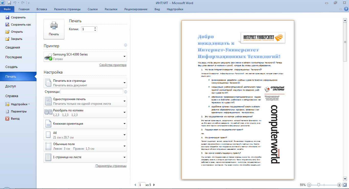This screenshot has width=349, height=189.
Task: Switch to the Ссылки tab
Action: (x=92, y=9)
